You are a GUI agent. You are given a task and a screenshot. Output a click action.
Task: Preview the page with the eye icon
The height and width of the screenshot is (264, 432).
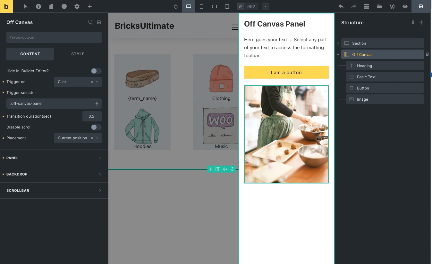(x=405, y=6)
